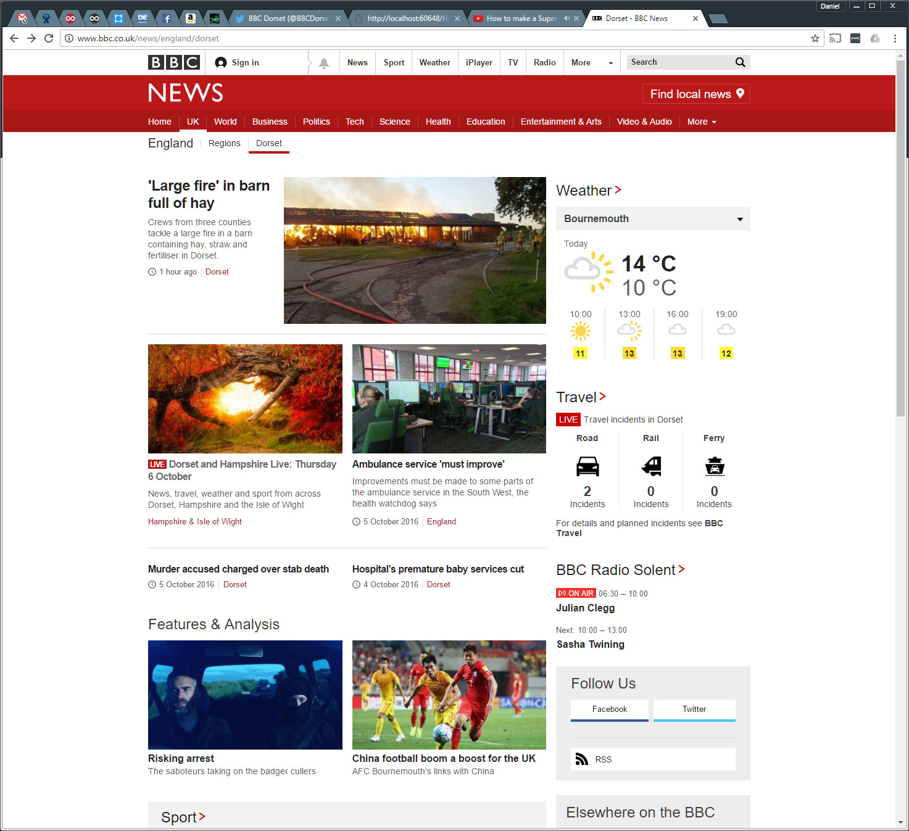Click the 10:00 sunny forecast icon
909x831 pixels.
[x=581, y=331]
